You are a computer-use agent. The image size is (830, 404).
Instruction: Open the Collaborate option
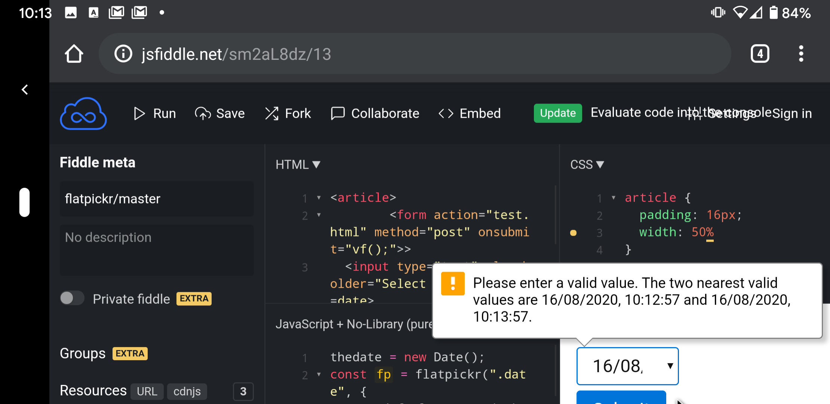pos(375,113)
